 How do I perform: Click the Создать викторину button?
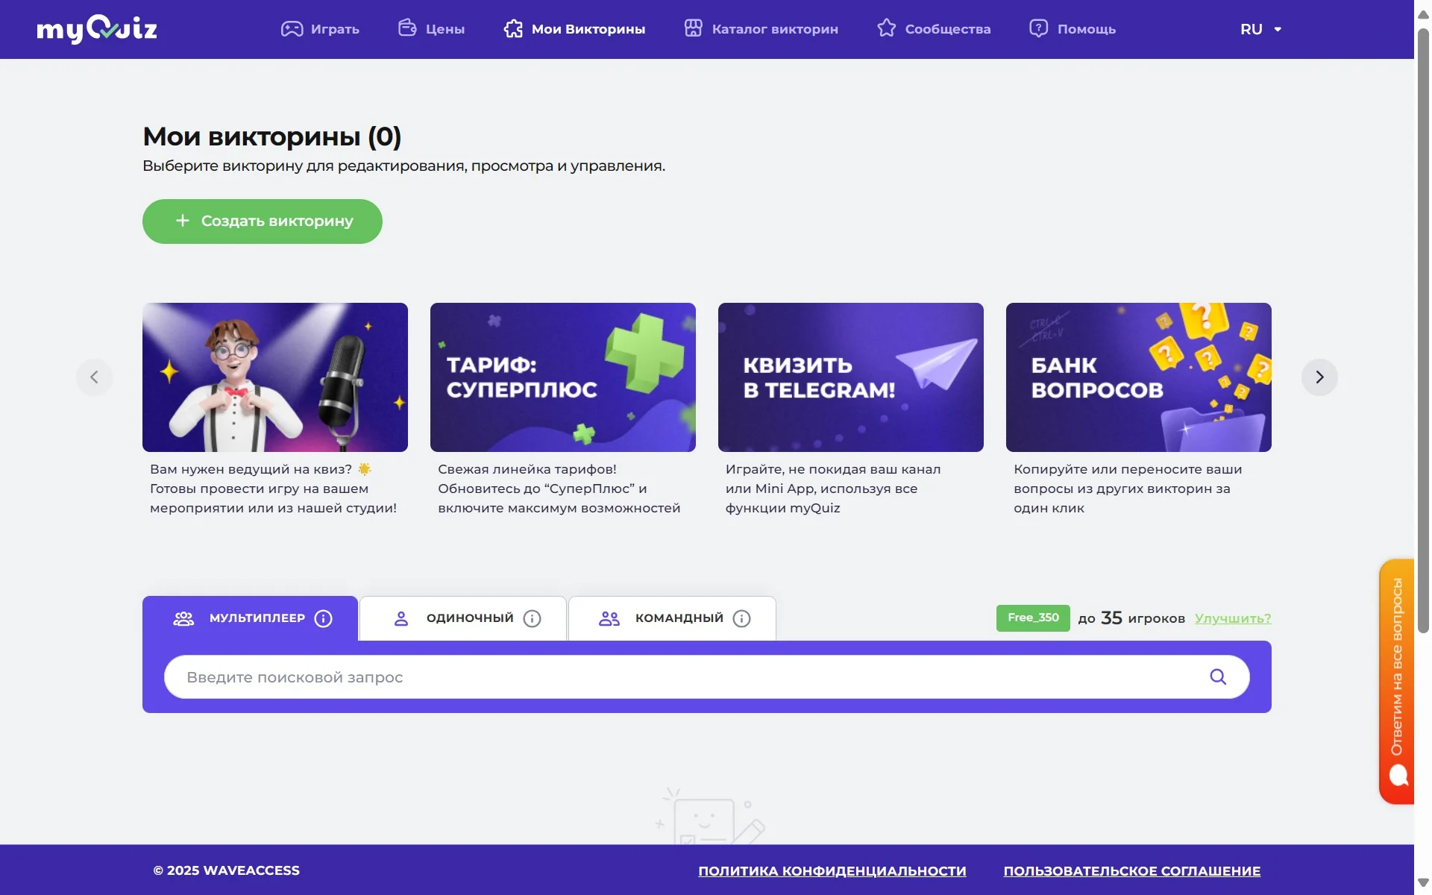(263, 222)
